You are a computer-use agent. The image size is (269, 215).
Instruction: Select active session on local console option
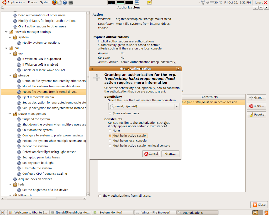pos(110,146)
